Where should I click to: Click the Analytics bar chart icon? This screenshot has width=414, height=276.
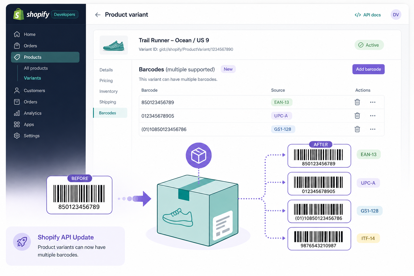[17, 113]
